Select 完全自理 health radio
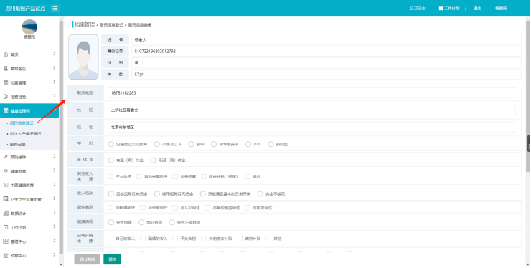531x268 pixels. (x=111, y=222)
